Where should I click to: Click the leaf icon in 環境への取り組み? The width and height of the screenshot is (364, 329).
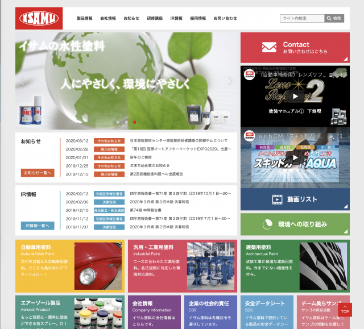click(x=267, y=224)
